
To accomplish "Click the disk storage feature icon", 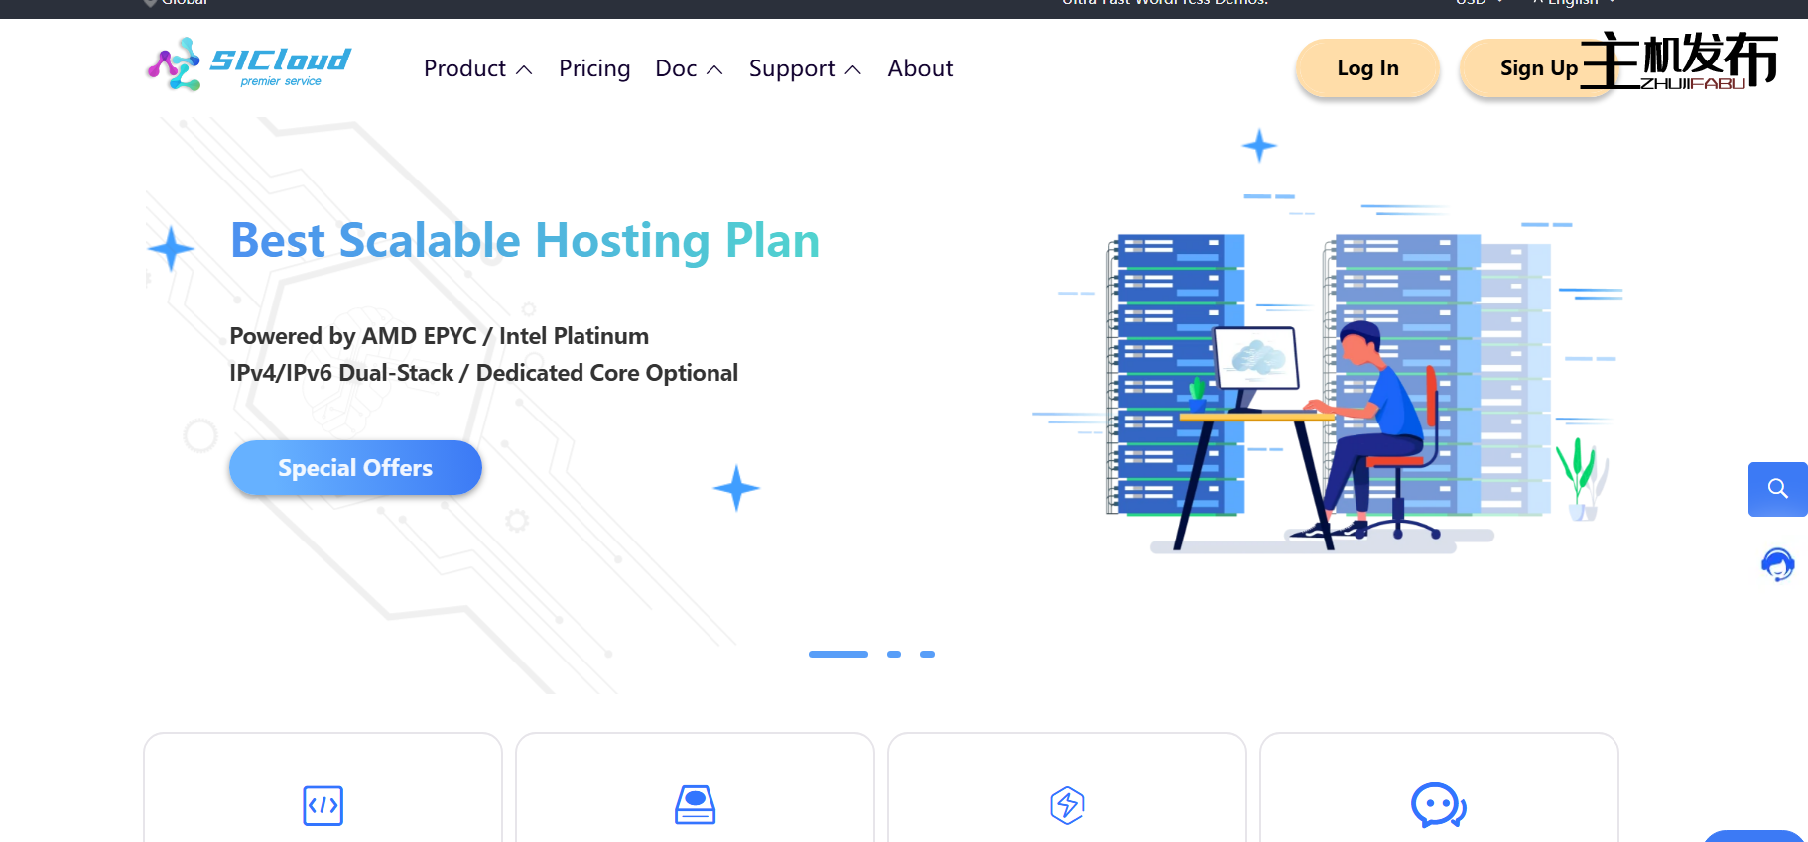I will tap(695, 804).
